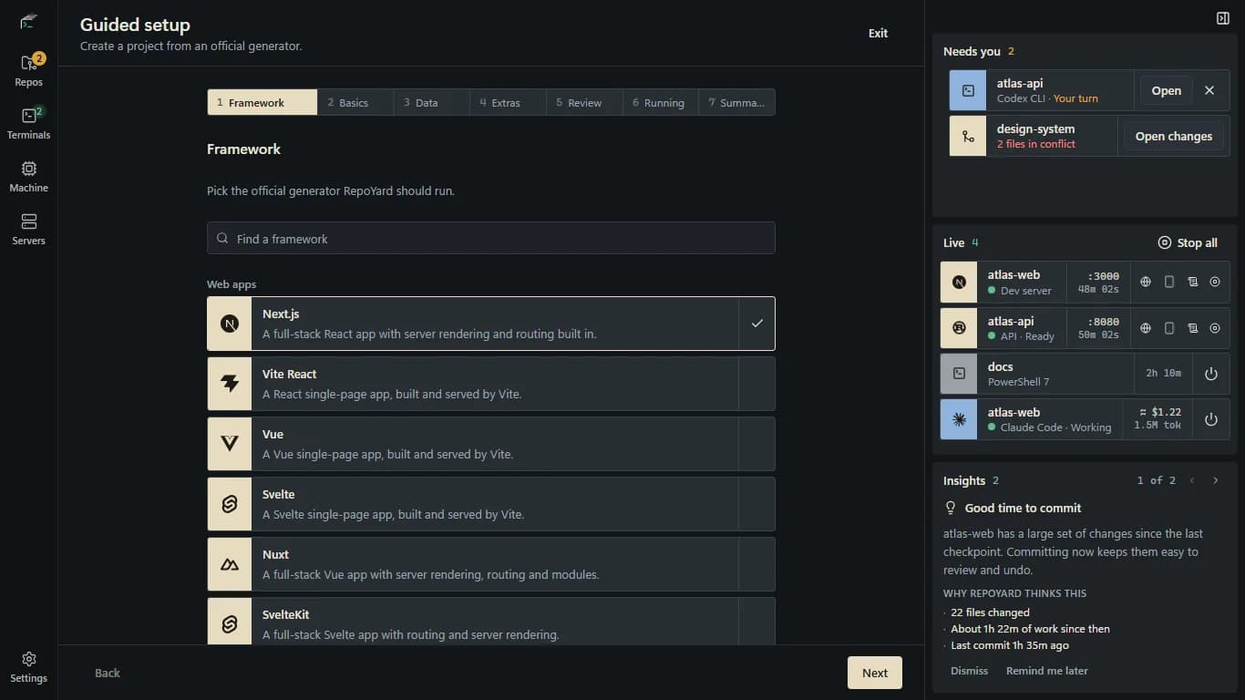This screenshot has height=700, width=1245.
Task: Switch to step 3 Data tab
Action: coord(432,102)
